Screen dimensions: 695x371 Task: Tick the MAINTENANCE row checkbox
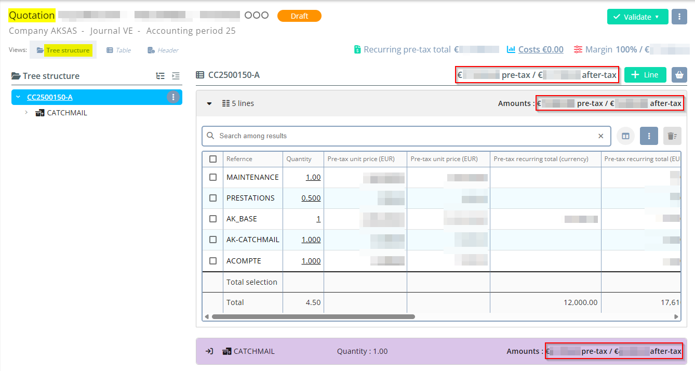pyautogui.click(x=213, y=177)
